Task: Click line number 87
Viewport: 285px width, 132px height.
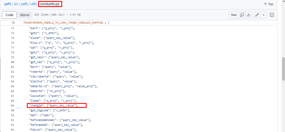Action: pyautogui.click(x=13, y=96)
